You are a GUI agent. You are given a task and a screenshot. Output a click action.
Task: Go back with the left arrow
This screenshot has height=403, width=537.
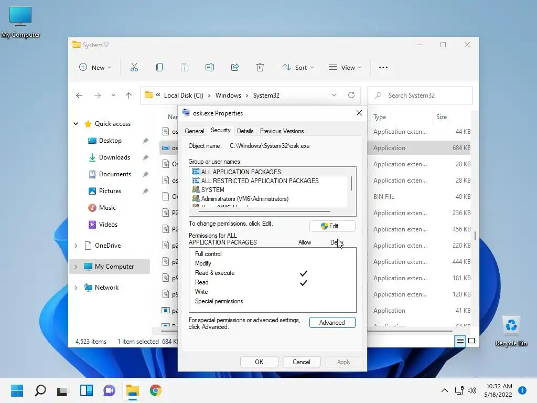tap(79, 96)
